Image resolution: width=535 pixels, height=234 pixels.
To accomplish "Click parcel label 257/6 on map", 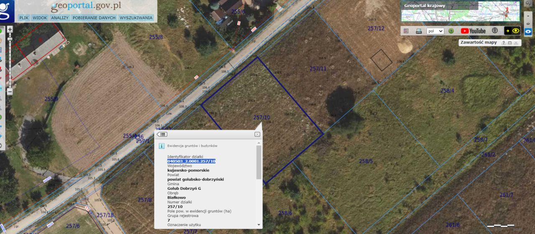I will (73, 226).
